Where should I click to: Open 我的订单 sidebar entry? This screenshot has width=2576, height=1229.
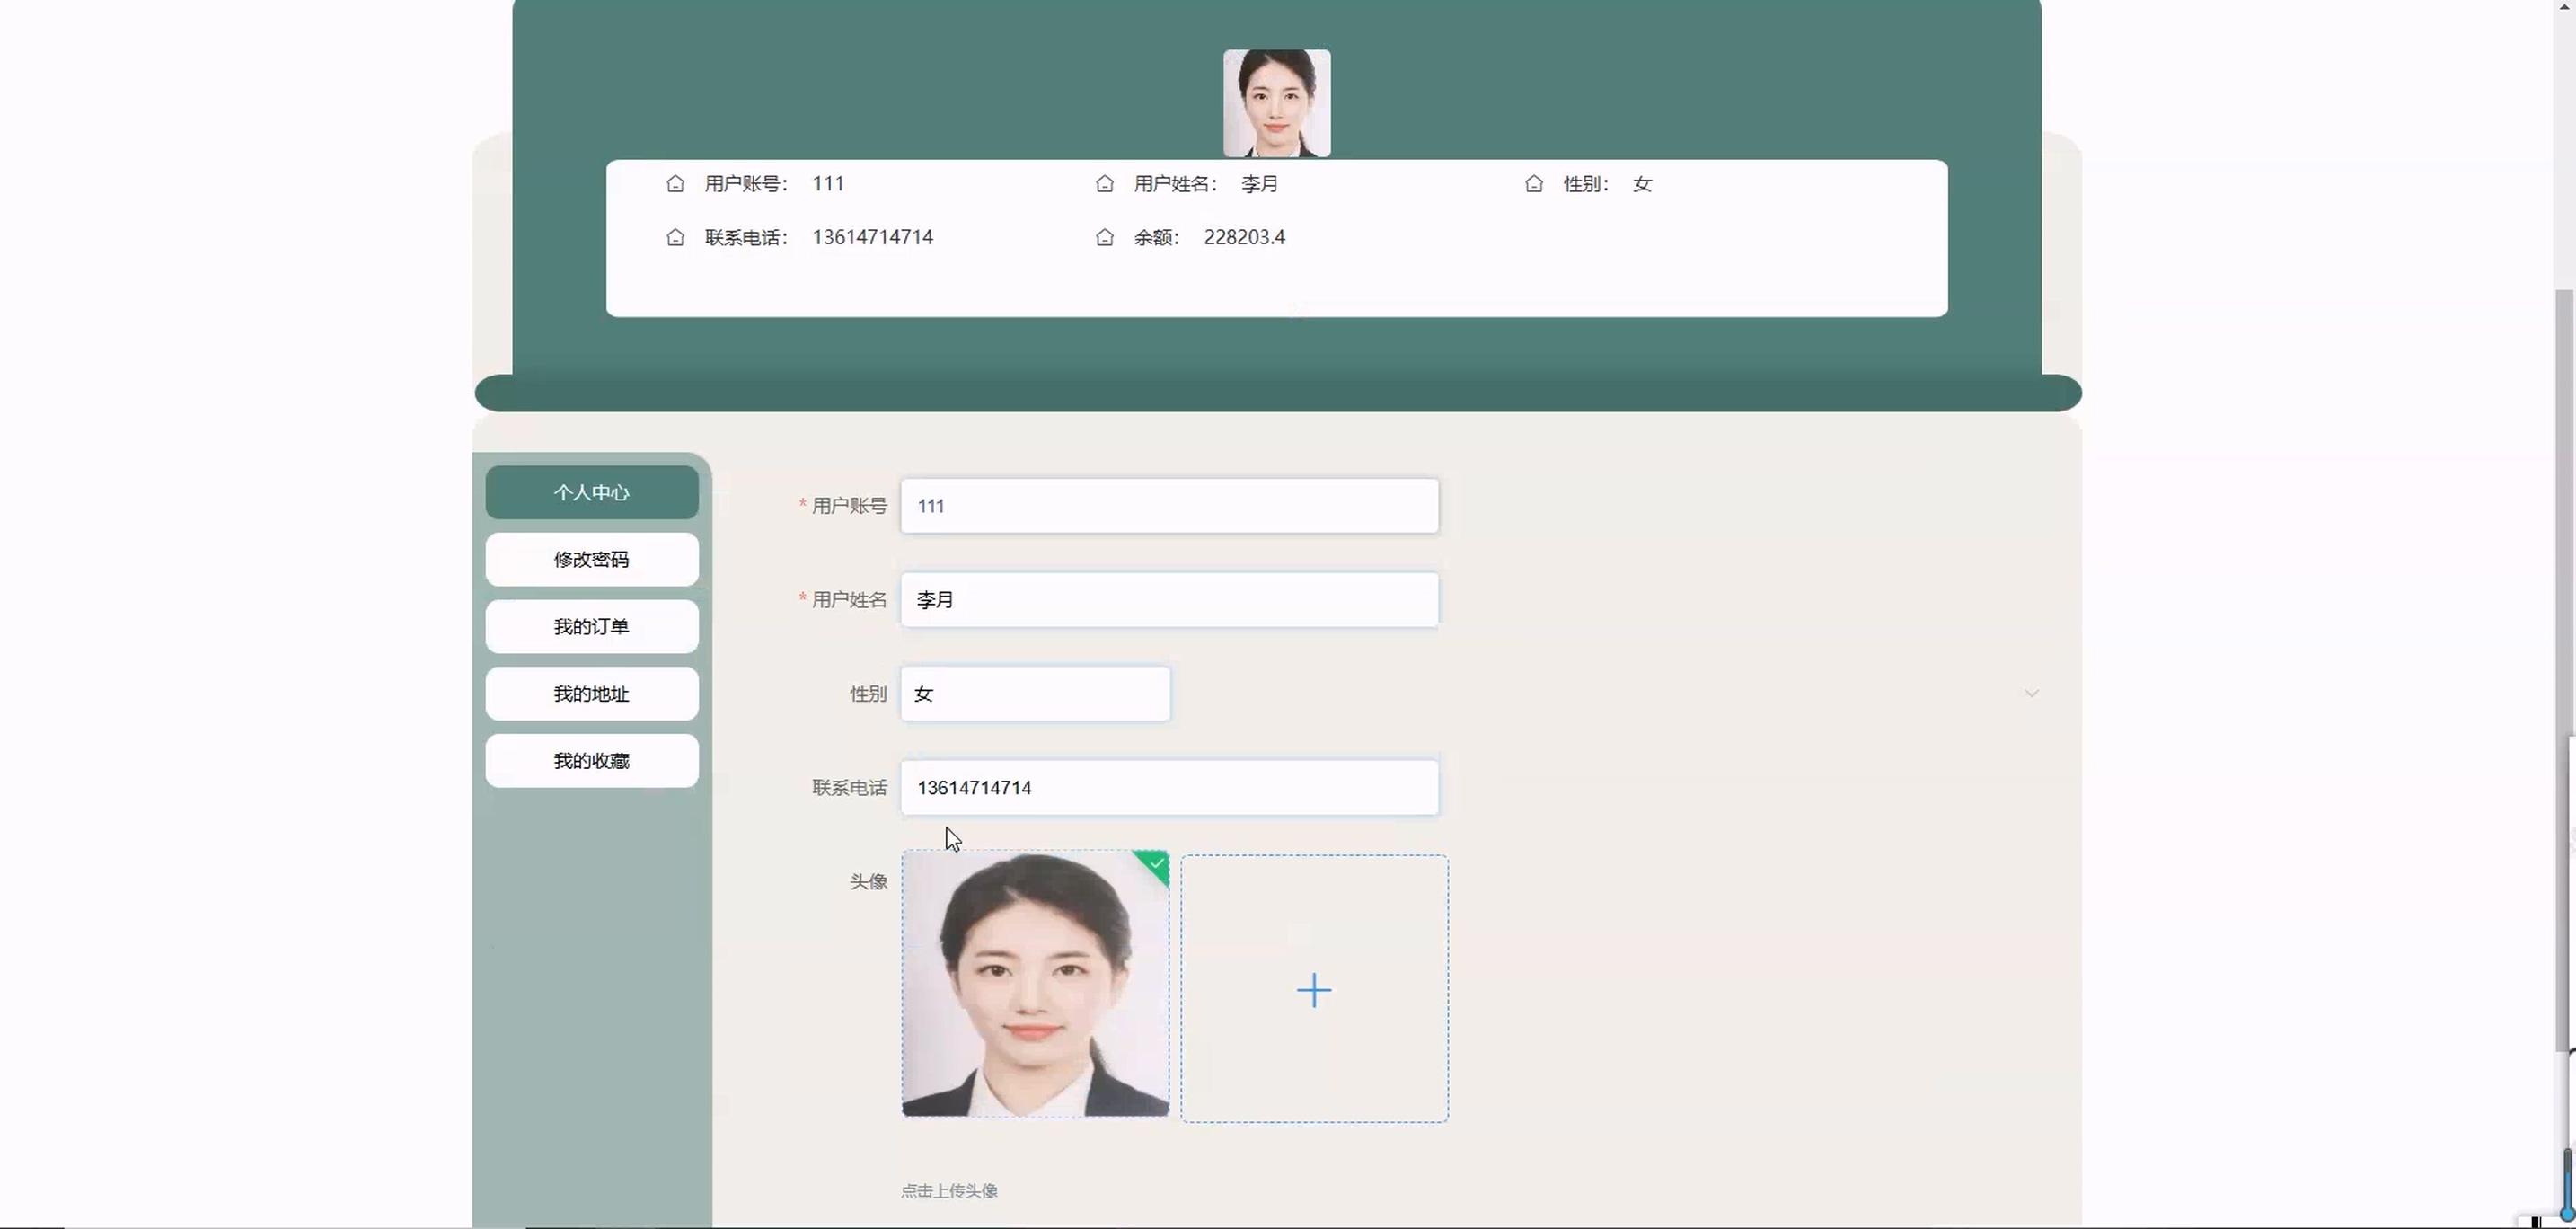591,627
